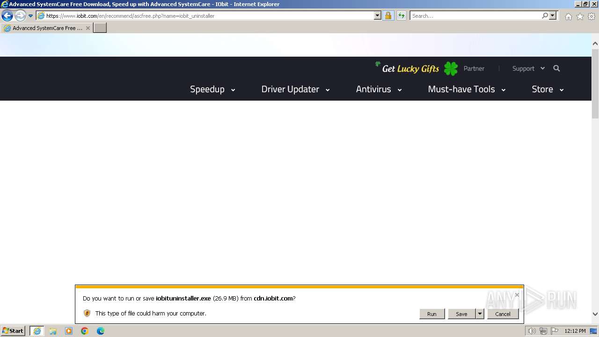Open the Tools gear icon
This screenshot has height=337, width=599.
coord(592,16)
